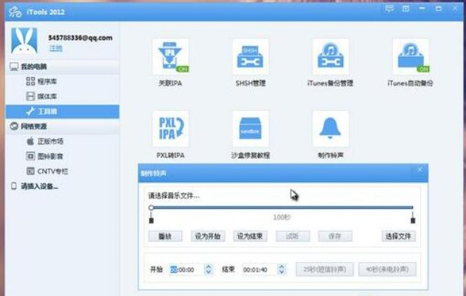This screenshot has height=296, width=466.
Task: Open 正版市场 under network resources
Action: 50,141
